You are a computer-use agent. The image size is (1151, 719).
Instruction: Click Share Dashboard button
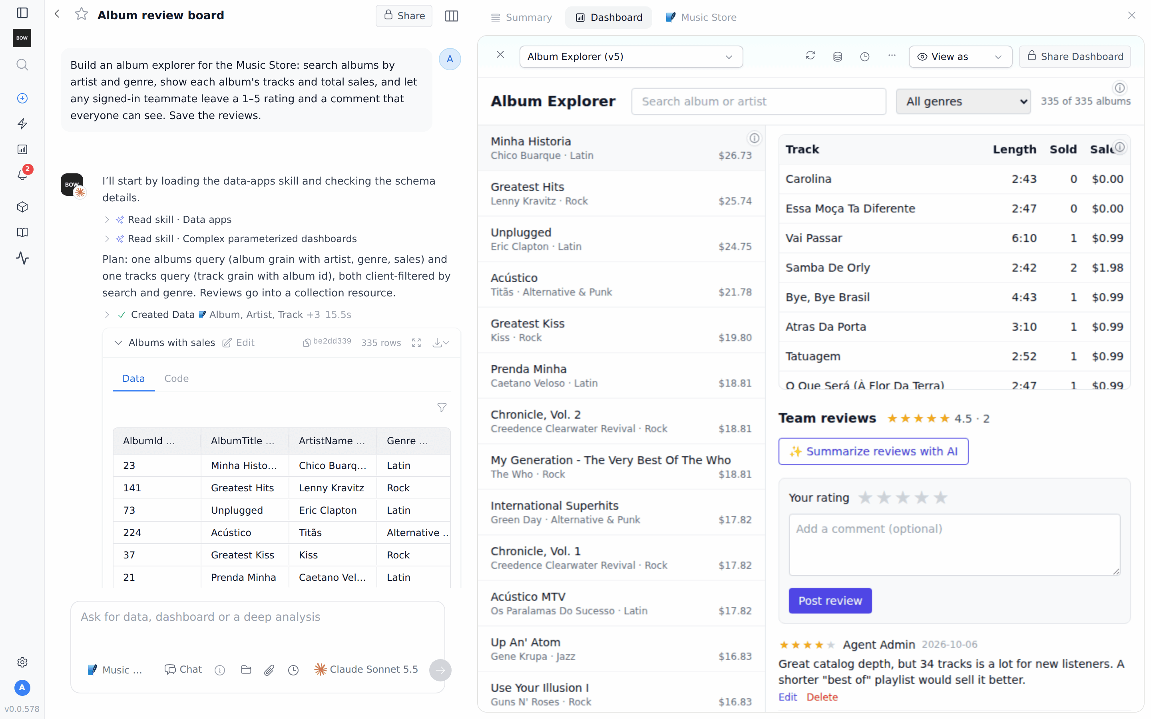pyautogui.click(x=1075, y=57)
